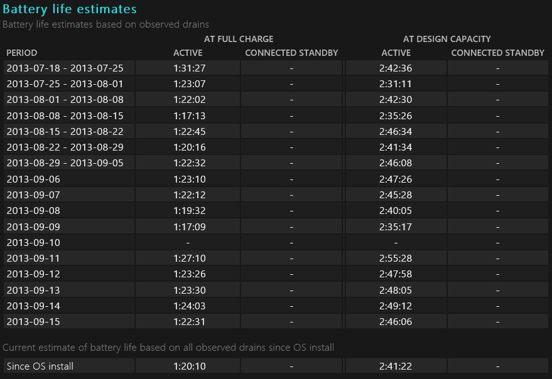The height and width of the screenshot is (379, 552).
Task: Click the PERIOD column header
Action: click(x=22, y=53)
